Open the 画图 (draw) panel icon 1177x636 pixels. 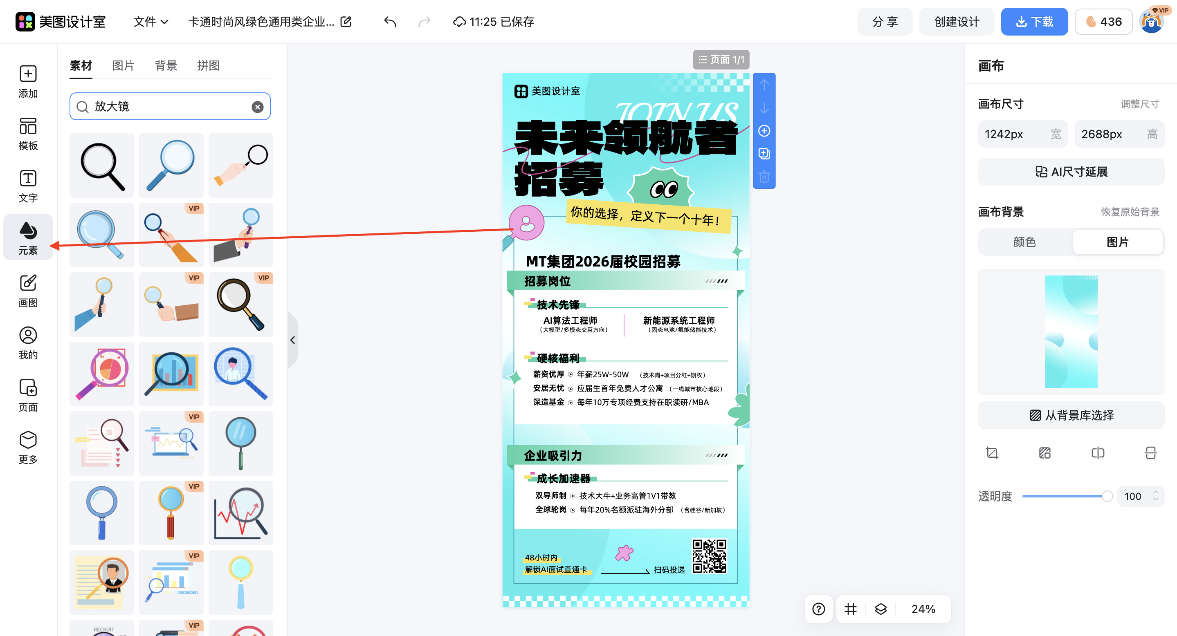(x=28, y=289)
